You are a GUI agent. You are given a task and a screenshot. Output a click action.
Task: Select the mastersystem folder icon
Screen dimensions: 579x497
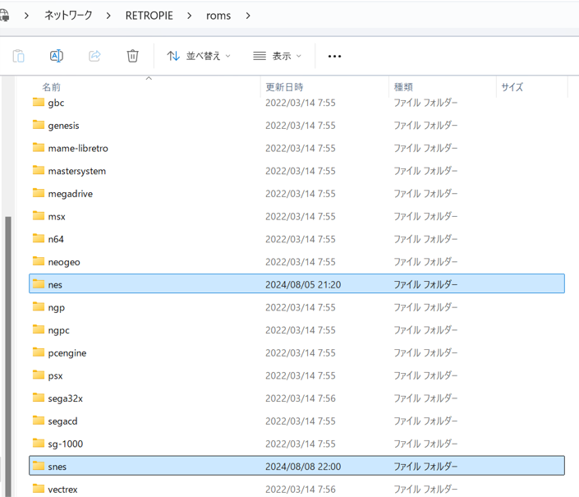click(x=39, y=170)
